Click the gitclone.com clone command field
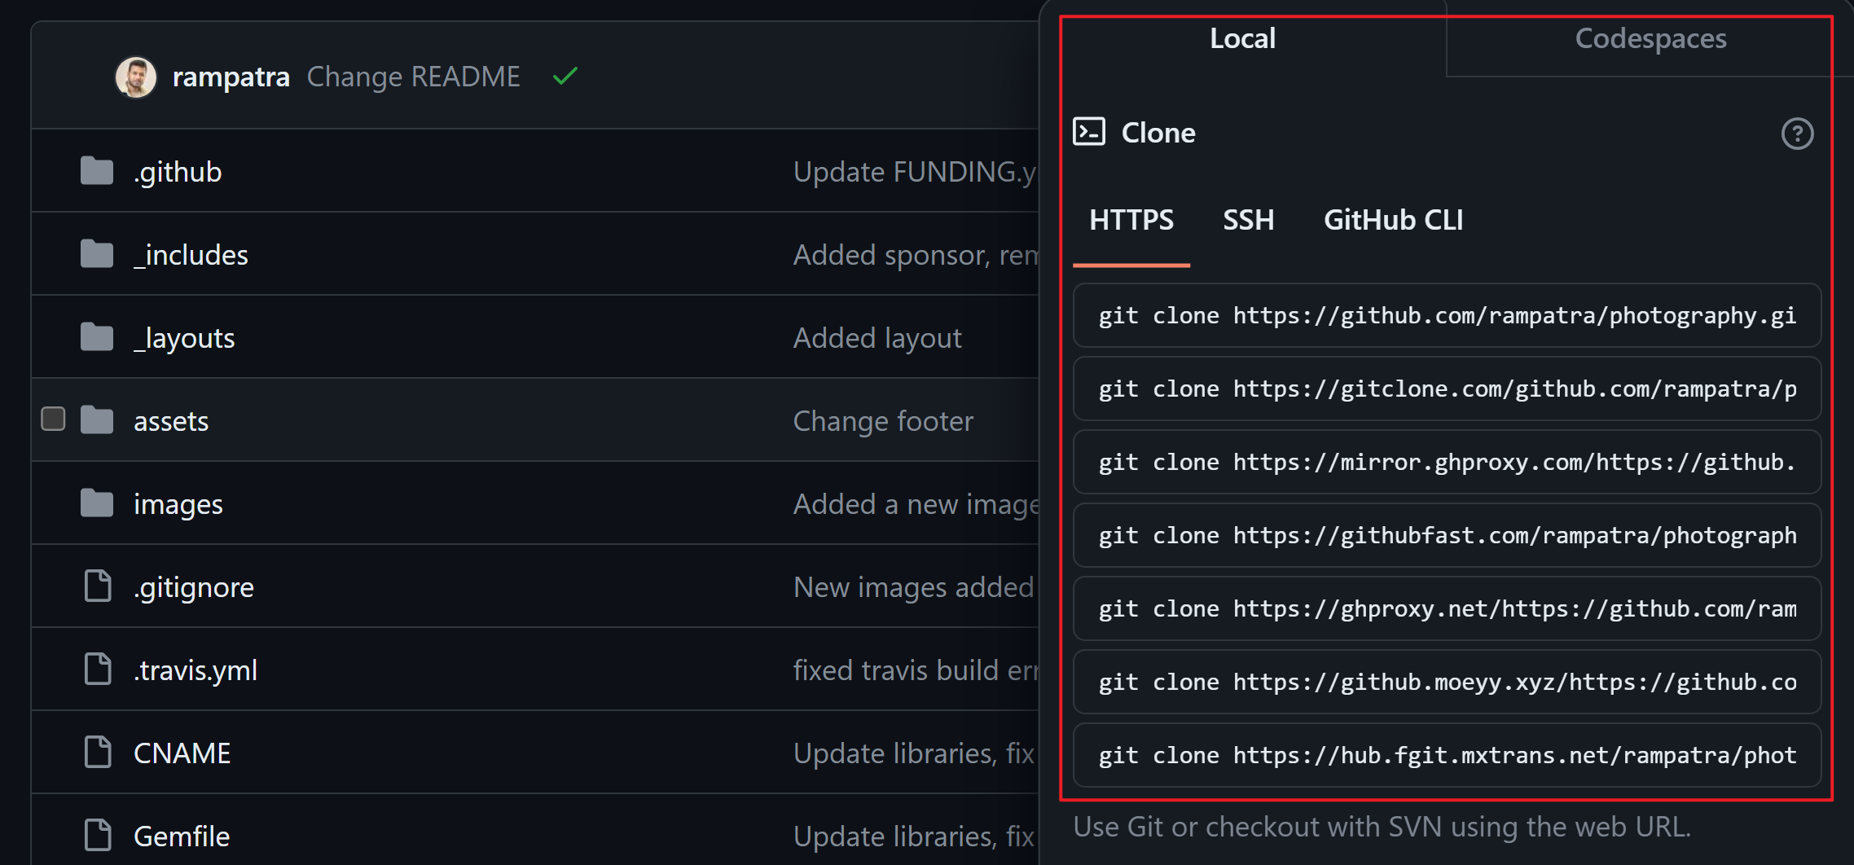This screenshot has width=1854, height=865. point(1447,389)
